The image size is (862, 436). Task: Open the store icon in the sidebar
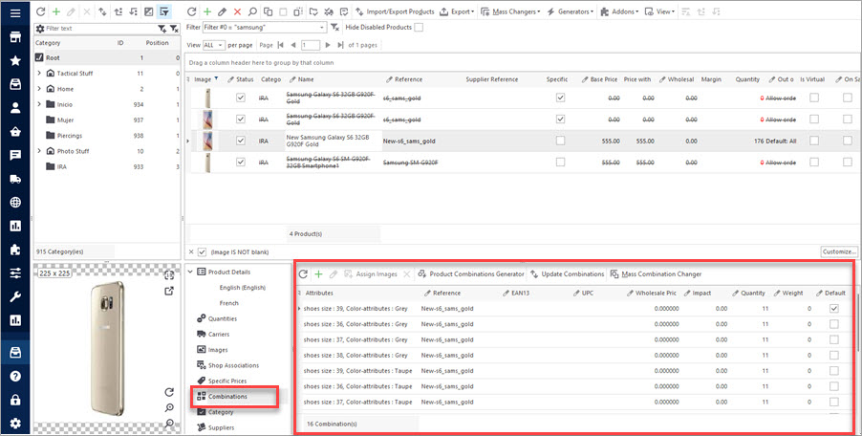pyautogui.click(x=15, y=37)
